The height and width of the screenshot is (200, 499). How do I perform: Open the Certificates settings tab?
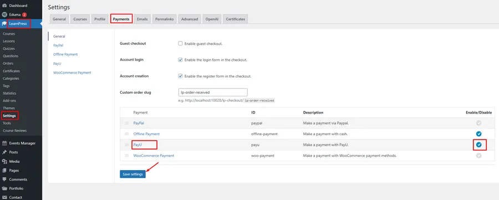[236, 19]
